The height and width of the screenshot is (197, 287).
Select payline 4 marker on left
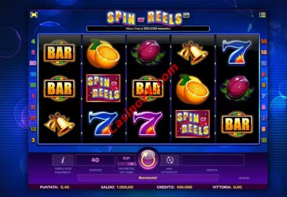pyautogui.click(x=33, y=42)
